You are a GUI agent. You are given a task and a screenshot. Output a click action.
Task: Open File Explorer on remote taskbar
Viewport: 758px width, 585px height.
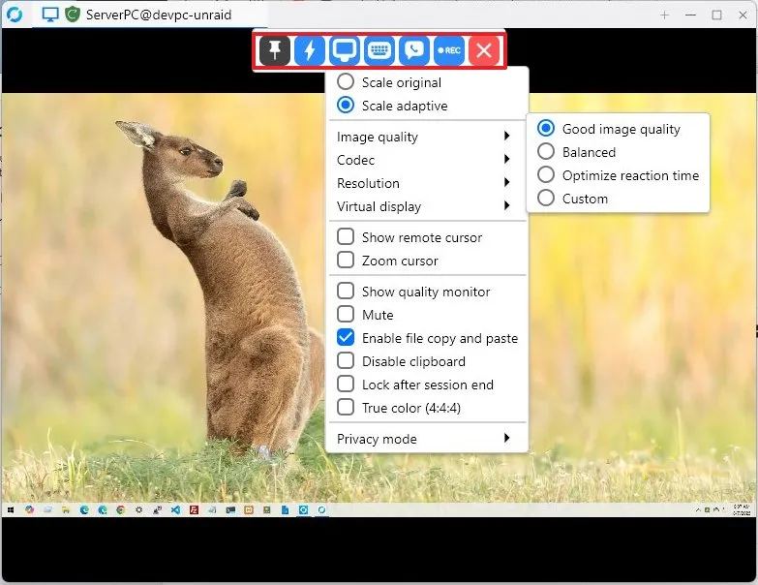click(x=65, y=509)
